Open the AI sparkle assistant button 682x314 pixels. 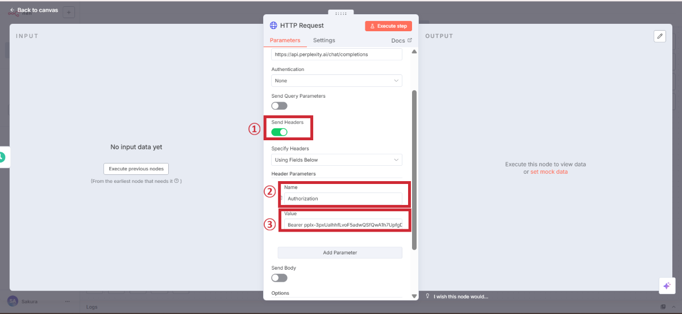click(667, 286)
